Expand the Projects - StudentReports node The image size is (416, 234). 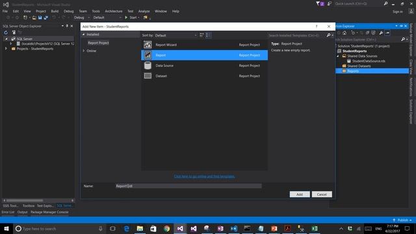[x=6, y=49]
